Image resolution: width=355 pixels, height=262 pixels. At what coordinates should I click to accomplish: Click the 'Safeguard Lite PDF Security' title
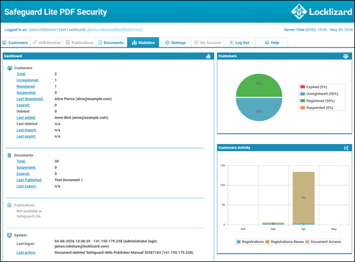point(56,12)
